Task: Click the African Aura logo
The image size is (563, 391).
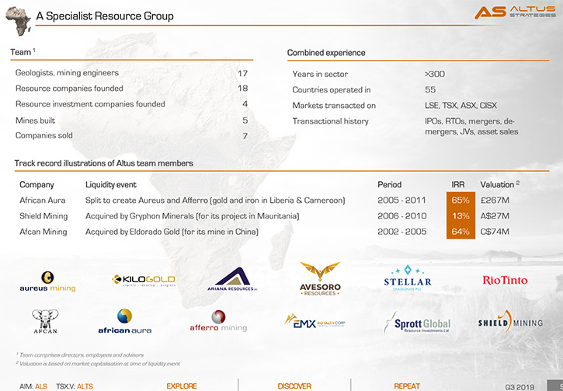Action: [x=124, y=321]
